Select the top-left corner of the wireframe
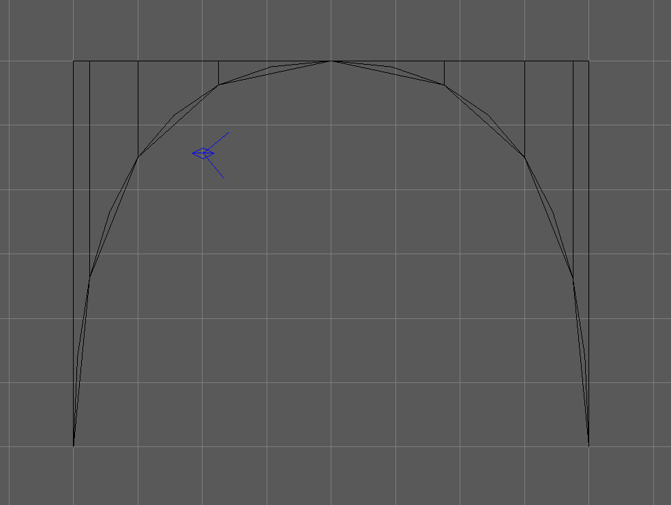 (x=74, y=61)
